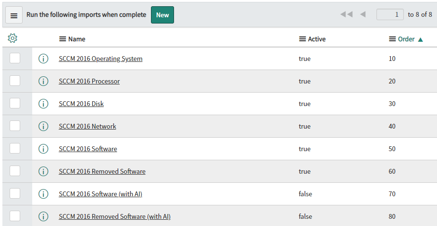This screenshot has height=226, width=437.
Task: Open Order column options menu icon
Action: click(392, 39)
